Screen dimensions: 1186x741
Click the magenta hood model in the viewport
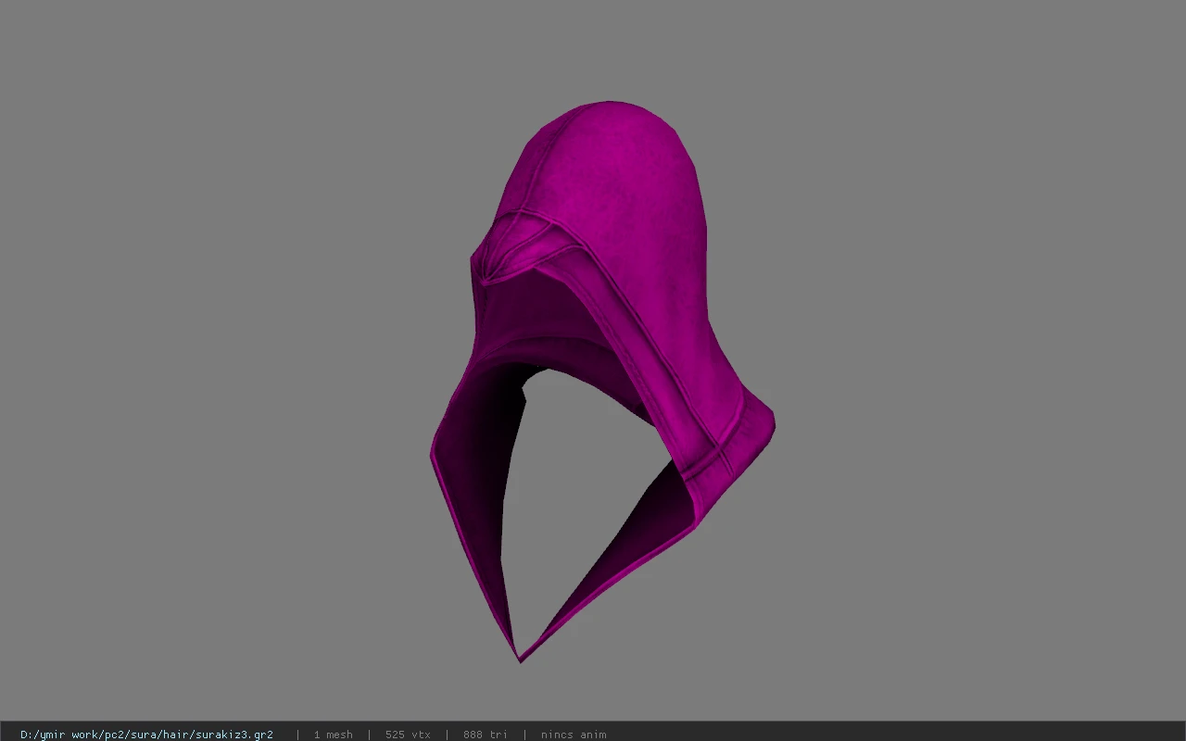[602, 382]
